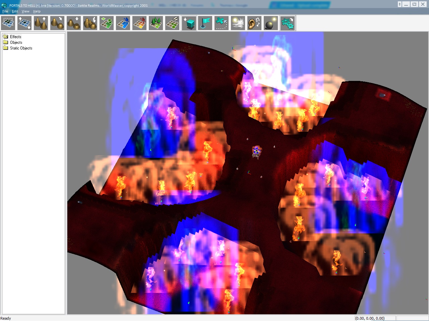Select the raise hills terrain tool
This screenshot has height=321, width=429.
[41, 23]
